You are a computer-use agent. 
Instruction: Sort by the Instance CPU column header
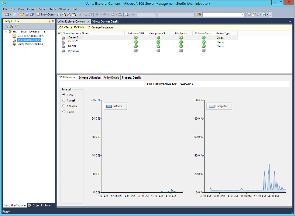tap(136, 33)
